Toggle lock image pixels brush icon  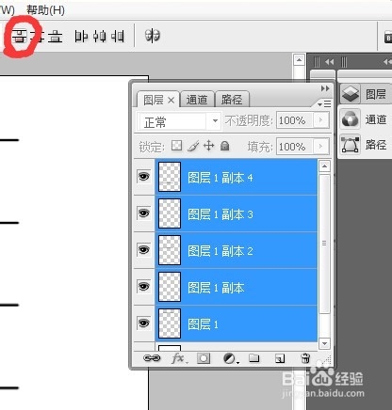193,146
